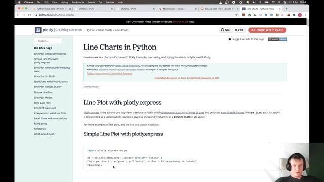324x182 pixels.
Task: Switch to the Pythoninvest.com tab
Action: click(x=52, y=9)
